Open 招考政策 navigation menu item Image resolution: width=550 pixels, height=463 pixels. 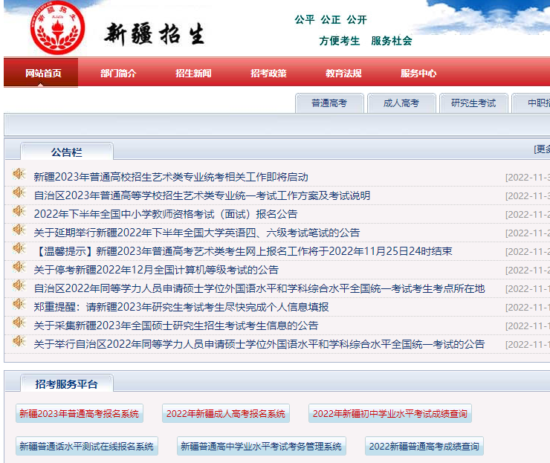[268, 74]
